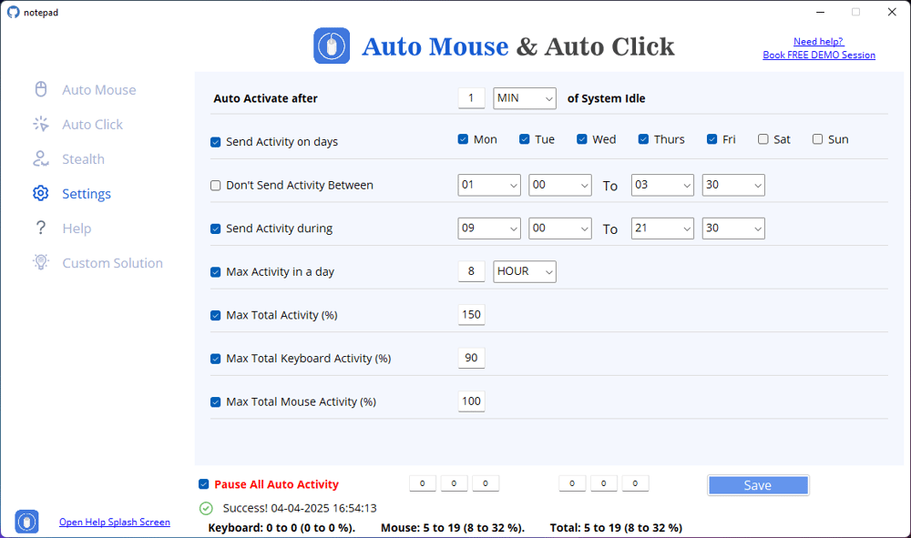The width and height of the screenshot is (911, 538).
Task: Click the bottom-left app mouse icon
Action: tap(26, 522)
